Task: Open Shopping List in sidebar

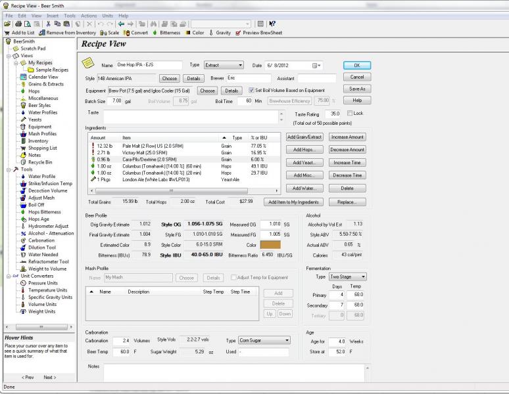Action: 42,148
